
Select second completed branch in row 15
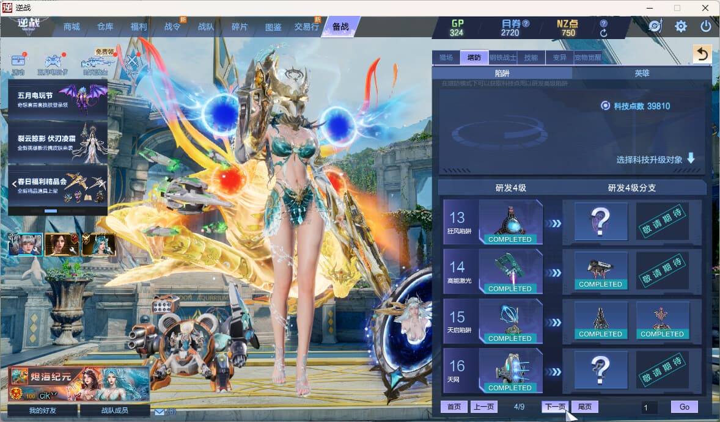662,321
